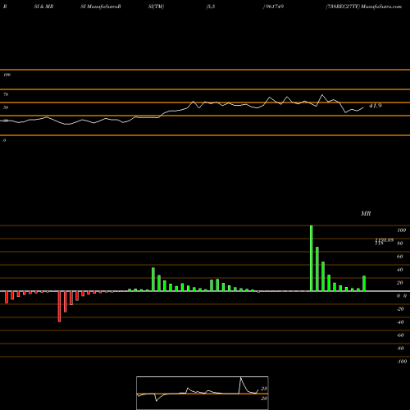This screenshot has width=410, height=410.
Task: Click the 50 level label on RSI axis
Action: pyautogui.click(x=6, y=107)
